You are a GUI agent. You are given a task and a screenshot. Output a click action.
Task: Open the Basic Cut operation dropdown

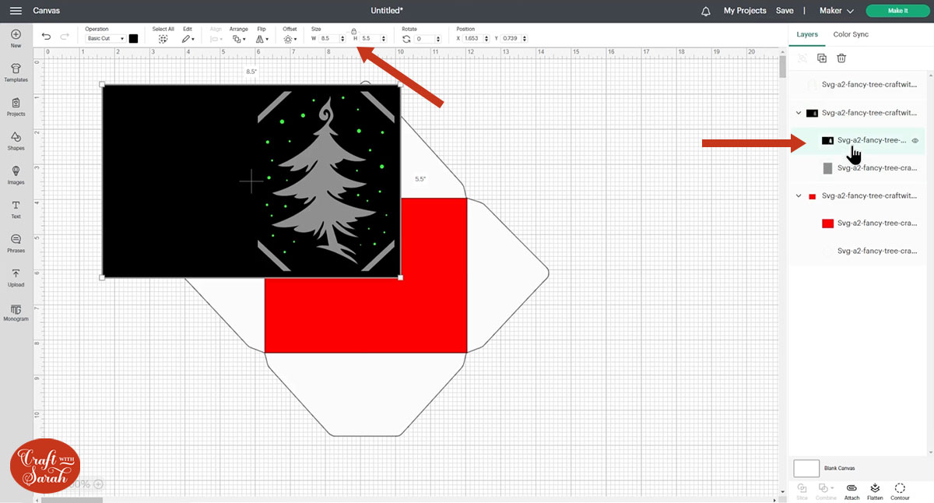click(105, 38)
